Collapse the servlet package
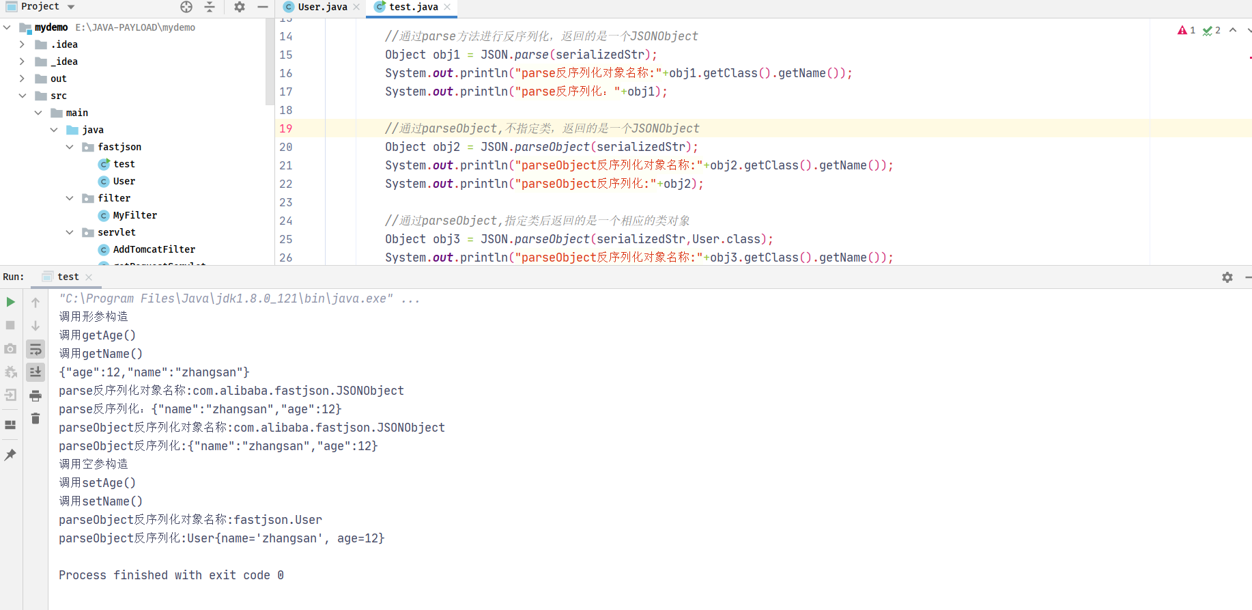This screenshot has height=610, width=1252. 70,232
